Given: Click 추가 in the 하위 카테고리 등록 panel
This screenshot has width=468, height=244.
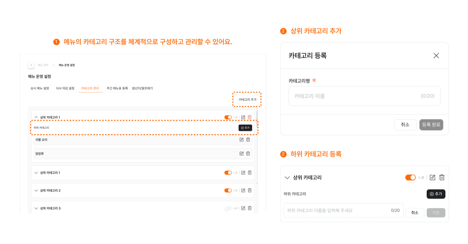Looking at the screenshot, I should click(436, 194).
